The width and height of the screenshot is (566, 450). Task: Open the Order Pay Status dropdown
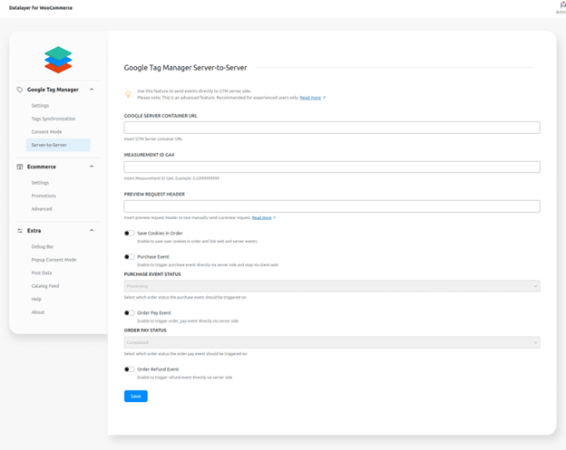click(x=332, y=342)
